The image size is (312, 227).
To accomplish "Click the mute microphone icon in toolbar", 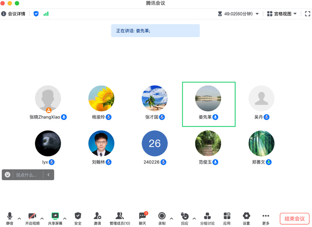I will pyautogui.click(x=9, y=216).
